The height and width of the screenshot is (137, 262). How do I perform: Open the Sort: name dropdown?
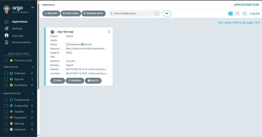tap(226, 23)
